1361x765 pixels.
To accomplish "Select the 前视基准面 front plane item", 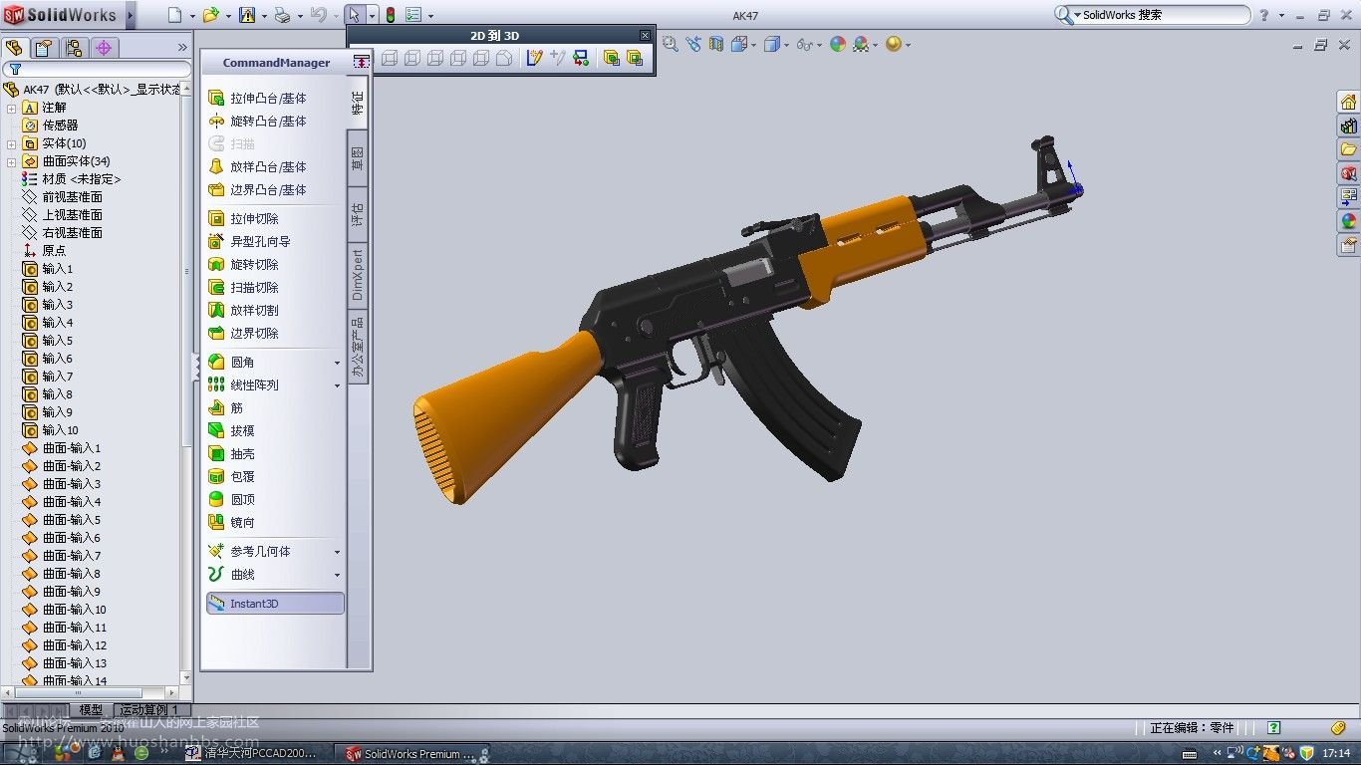I will pyautogui.click(x=72, y=197).
